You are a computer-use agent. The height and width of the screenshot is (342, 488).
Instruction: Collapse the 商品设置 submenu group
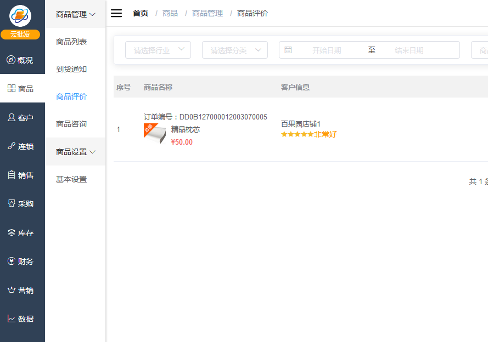75,152
